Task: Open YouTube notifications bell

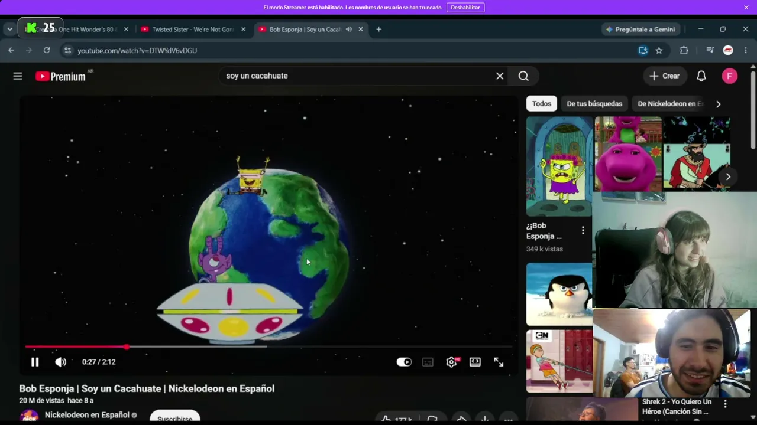Action: [x=701, y=76]
